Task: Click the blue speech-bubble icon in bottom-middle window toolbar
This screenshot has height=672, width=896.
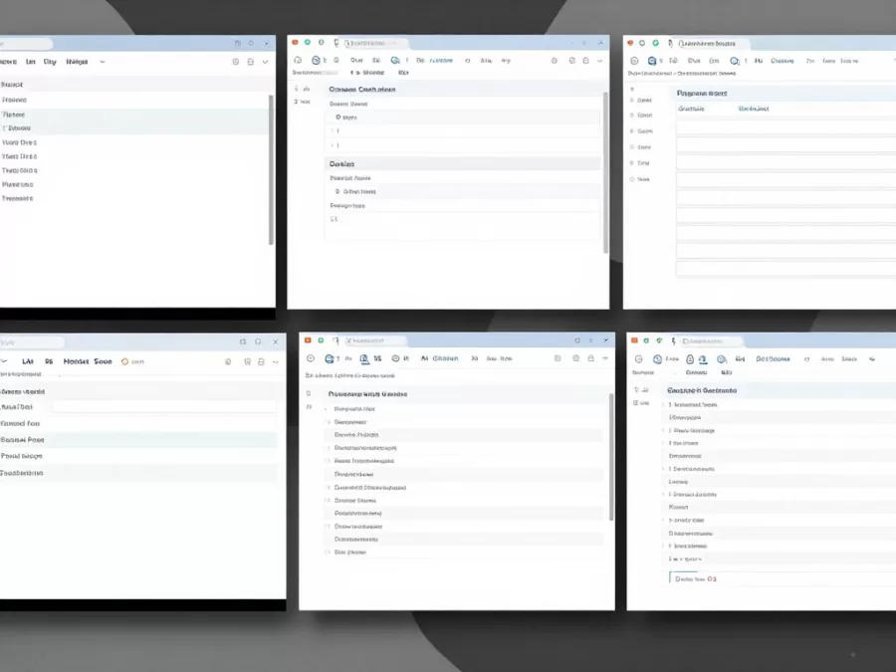Action: [x=330, y=358]
